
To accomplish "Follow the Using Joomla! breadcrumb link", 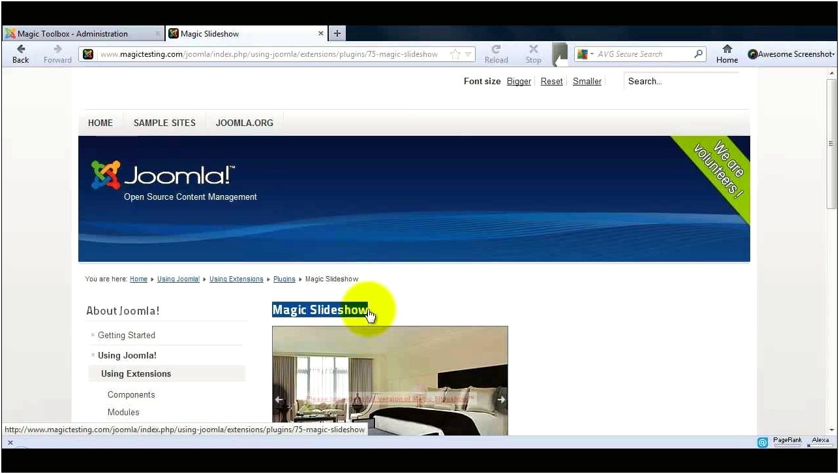I will 178,279.
